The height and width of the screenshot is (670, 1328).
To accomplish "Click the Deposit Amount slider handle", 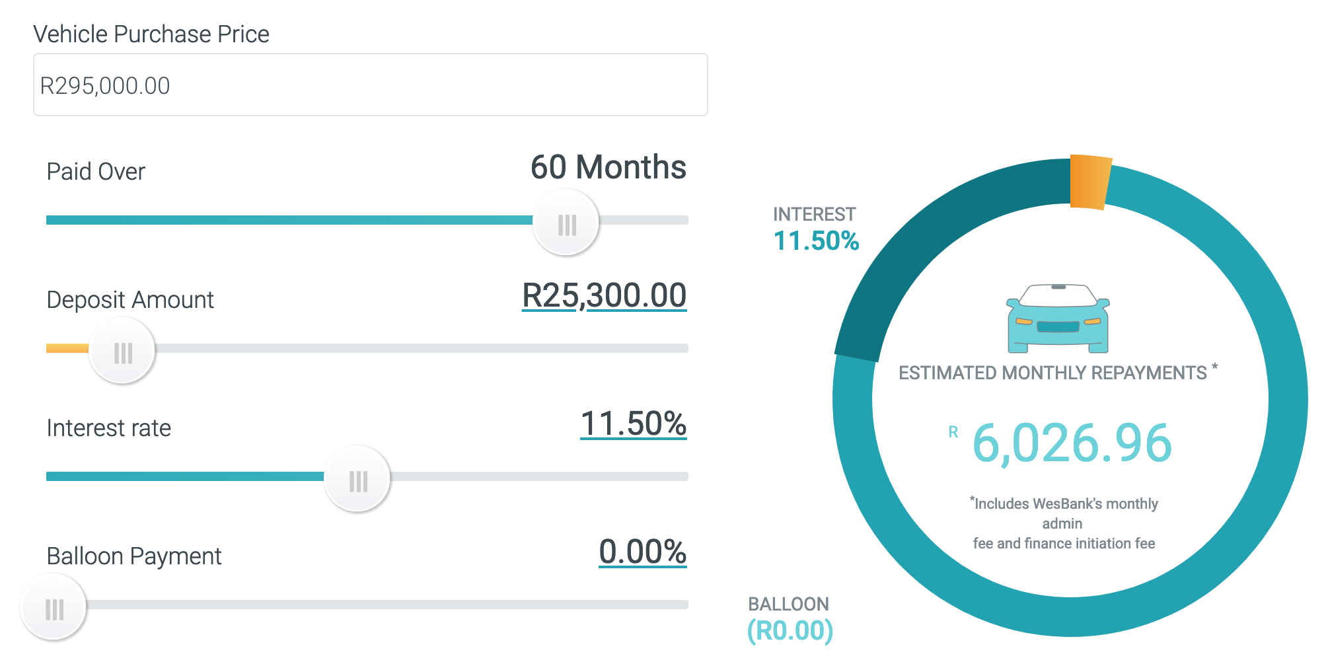I will click(x=122, y=351).
